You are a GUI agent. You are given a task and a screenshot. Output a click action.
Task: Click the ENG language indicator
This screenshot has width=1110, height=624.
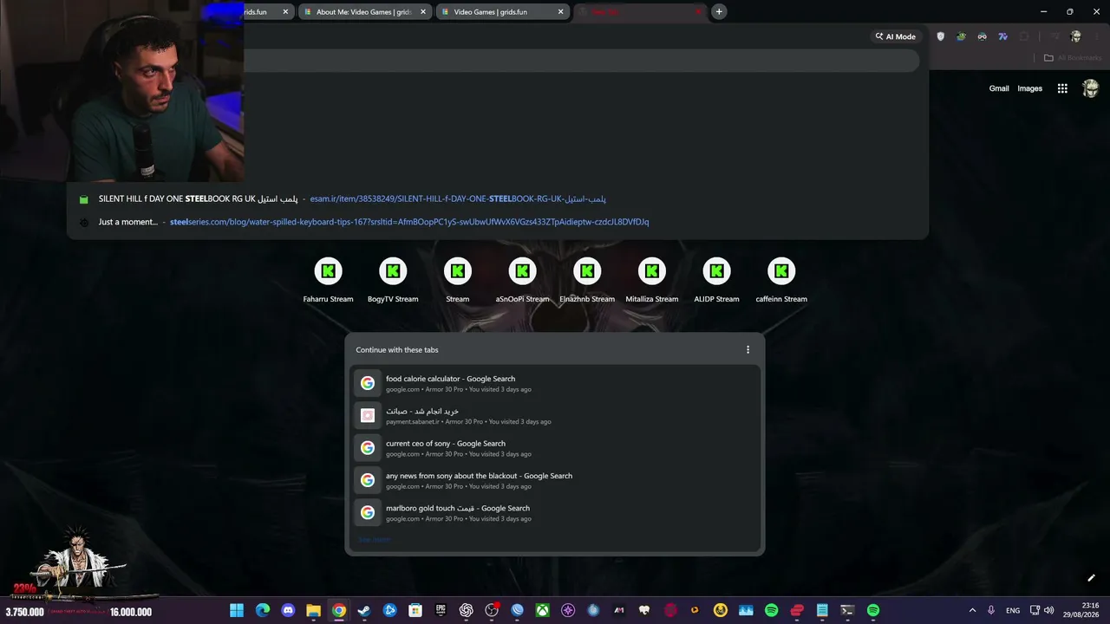(x=1013, y=610)
